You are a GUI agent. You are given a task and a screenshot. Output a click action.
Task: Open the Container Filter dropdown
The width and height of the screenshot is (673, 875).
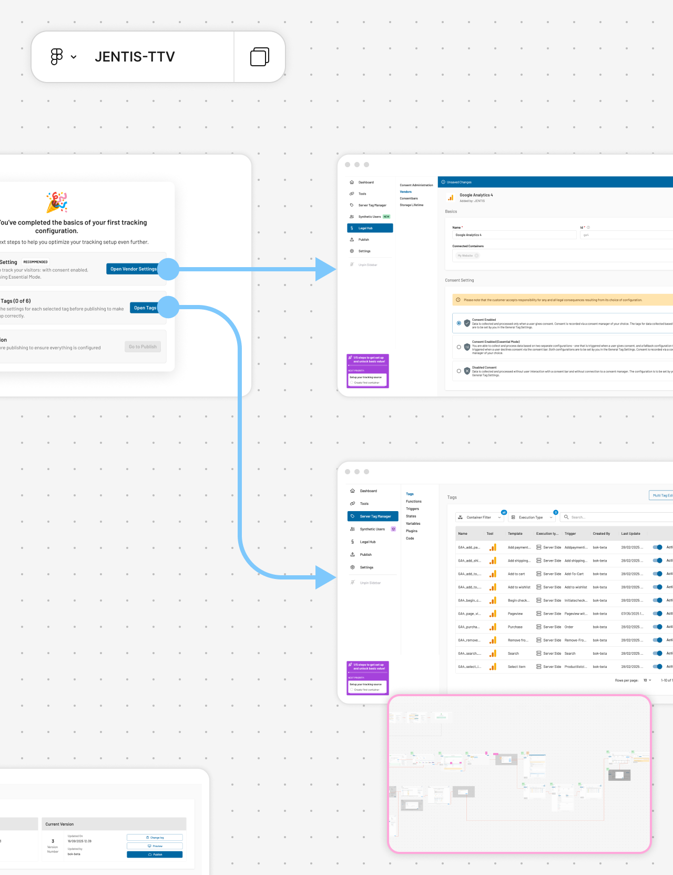tap(480, 517)
